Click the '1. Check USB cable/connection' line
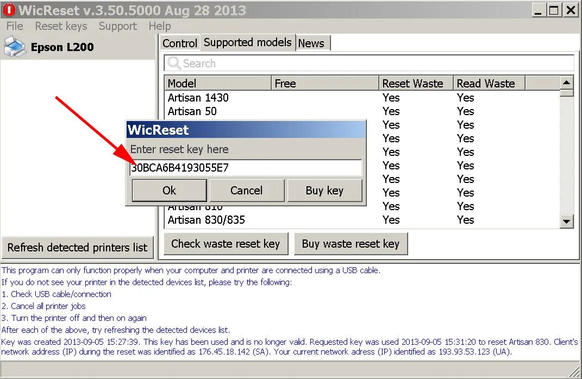The height and width of the screenshot is (379, 582). (57, 294)
